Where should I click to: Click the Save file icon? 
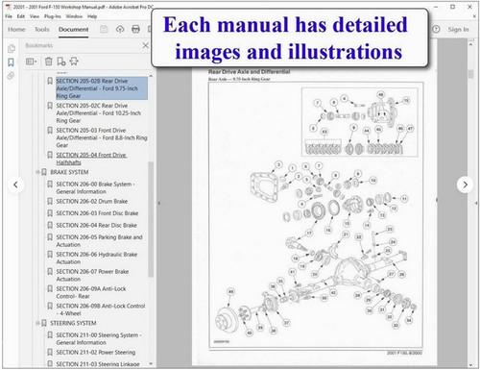point(104,30)
